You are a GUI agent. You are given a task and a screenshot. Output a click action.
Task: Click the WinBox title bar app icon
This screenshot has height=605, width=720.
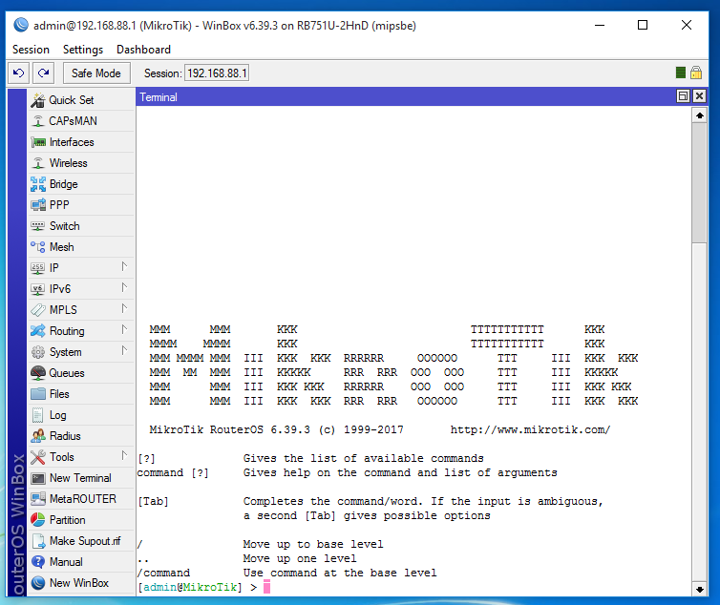pyautogui.click(x=21, y=25)
